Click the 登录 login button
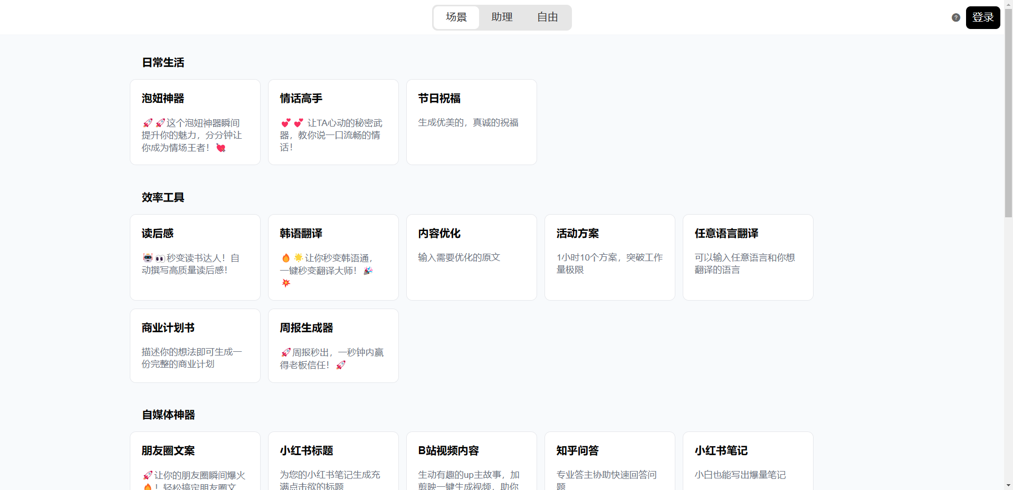Screen dimensions: 1013x490 983,17
